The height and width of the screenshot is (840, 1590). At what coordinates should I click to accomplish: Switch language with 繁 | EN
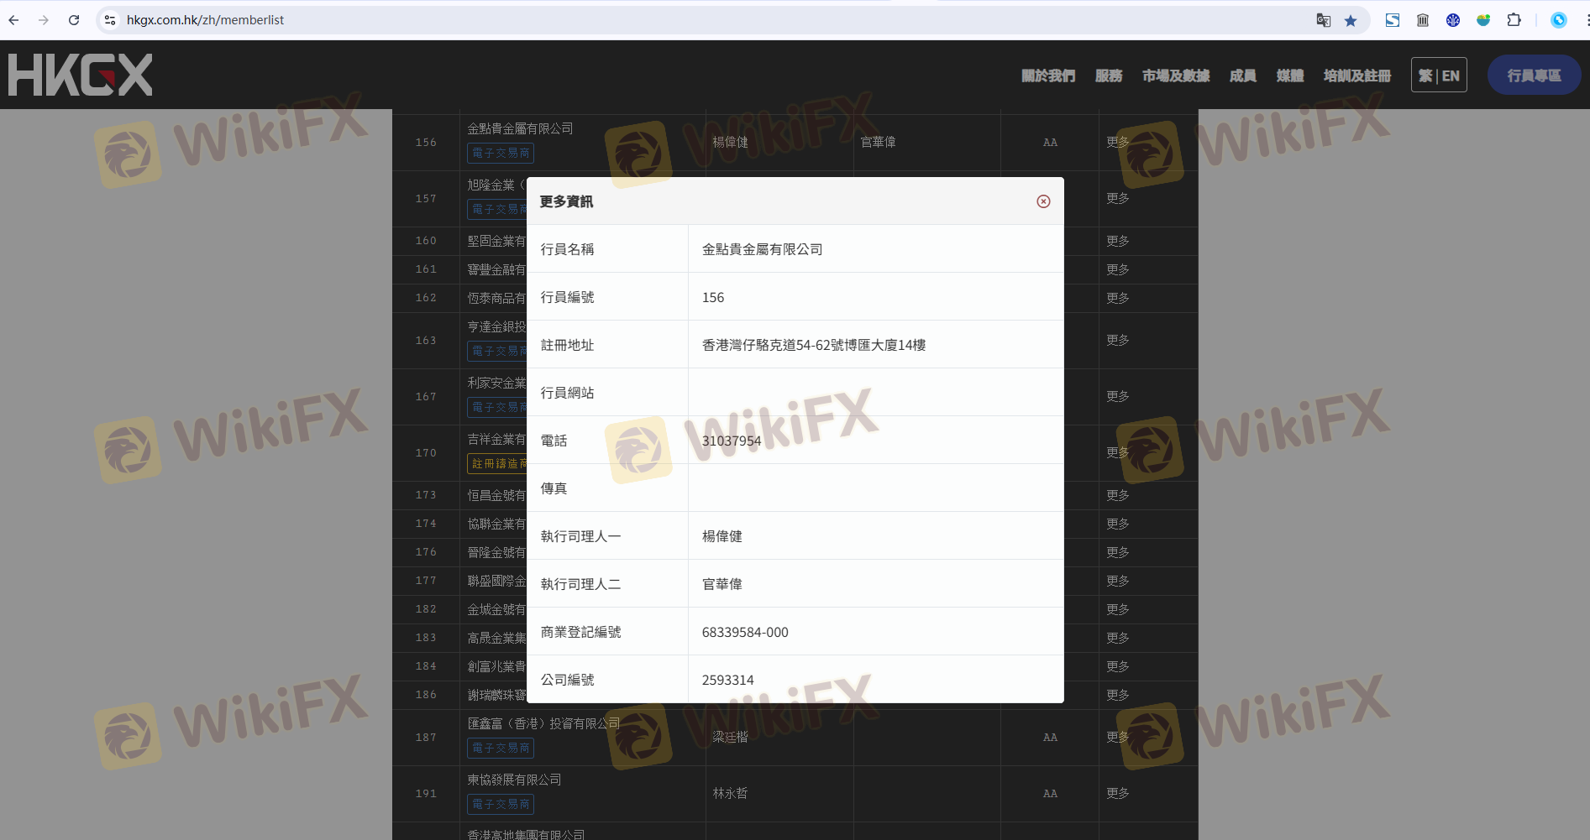click(x=1439, y=76)
